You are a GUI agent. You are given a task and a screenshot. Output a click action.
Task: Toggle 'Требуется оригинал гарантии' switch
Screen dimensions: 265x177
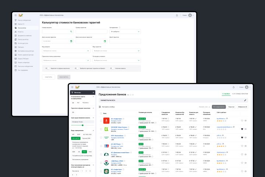77,69
